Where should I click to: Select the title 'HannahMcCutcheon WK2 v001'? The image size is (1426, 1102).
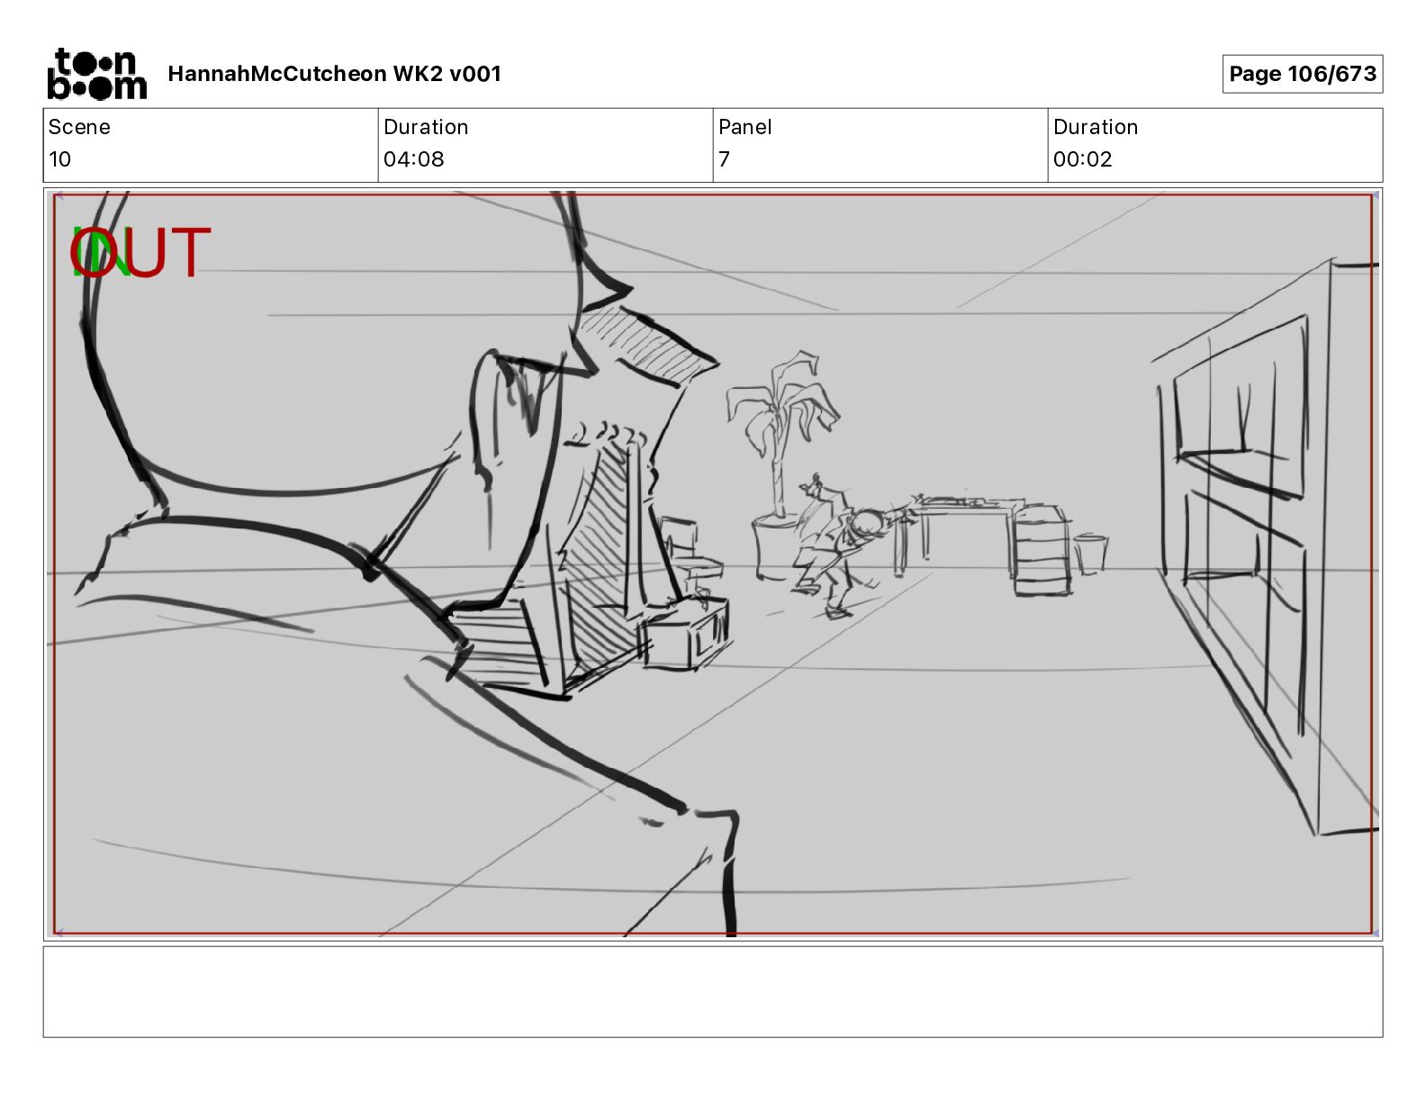[334, 74]
